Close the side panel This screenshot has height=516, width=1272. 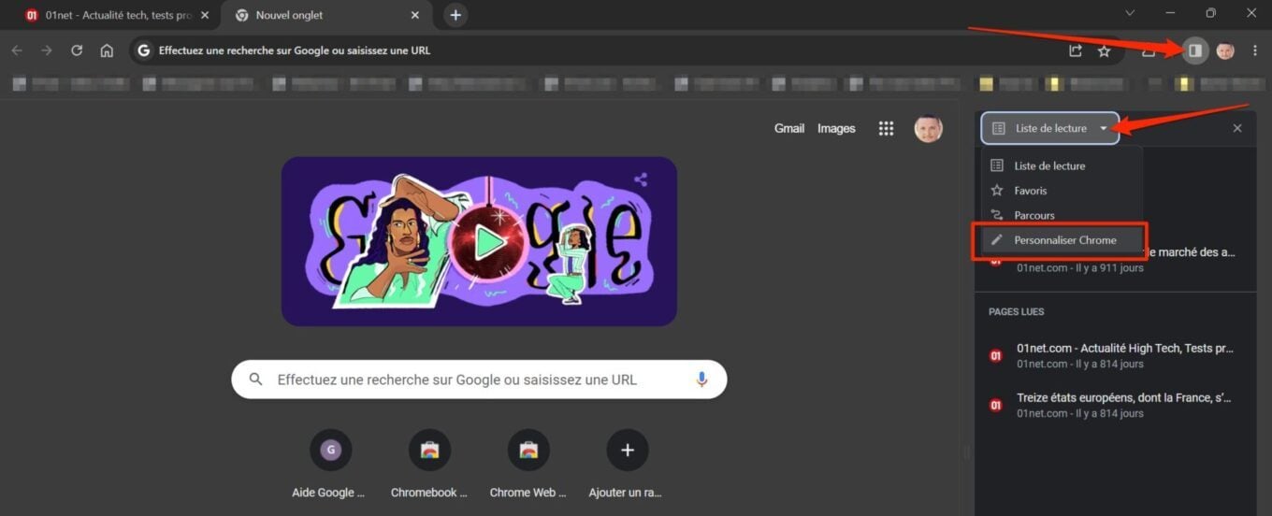(1237, 128)
